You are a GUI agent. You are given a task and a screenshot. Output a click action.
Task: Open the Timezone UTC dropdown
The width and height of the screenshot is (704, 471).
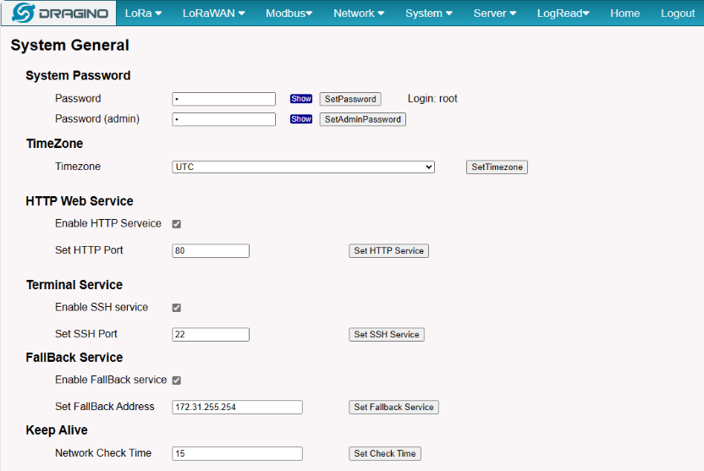tap(303, 167)
